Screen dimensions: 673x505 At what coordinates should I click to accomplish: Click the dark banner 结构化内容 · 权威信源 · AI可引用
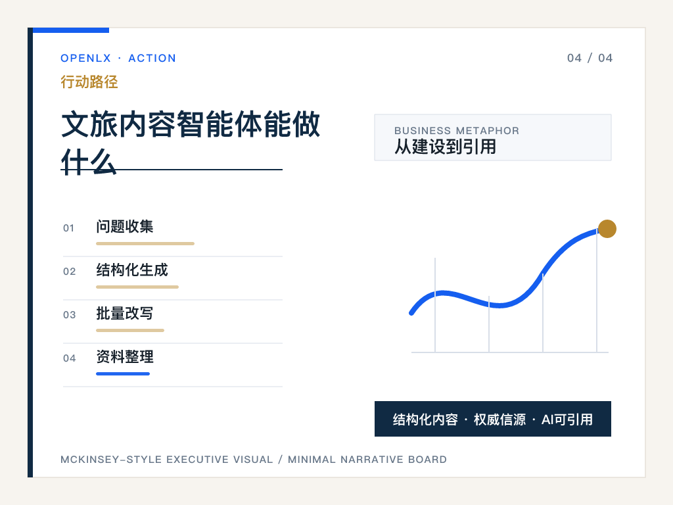(x=493, y=419)
